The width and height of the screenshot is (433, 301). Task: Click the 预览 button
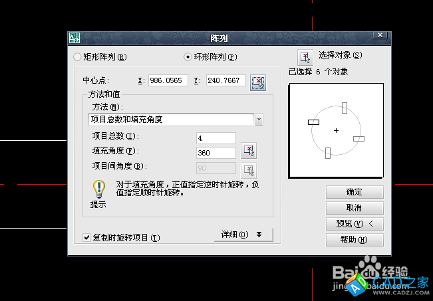355,224
